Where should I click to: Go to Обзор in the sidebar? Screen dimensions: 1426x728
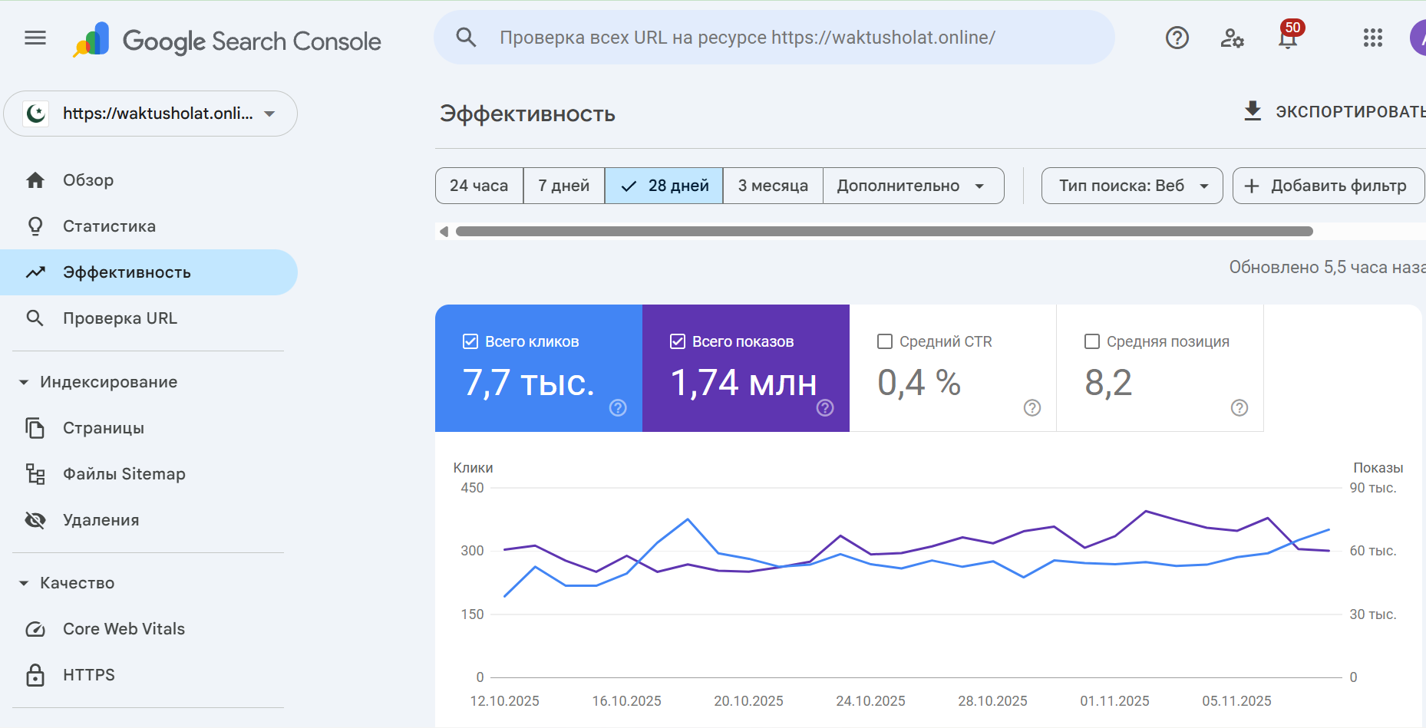pos(149,180)
